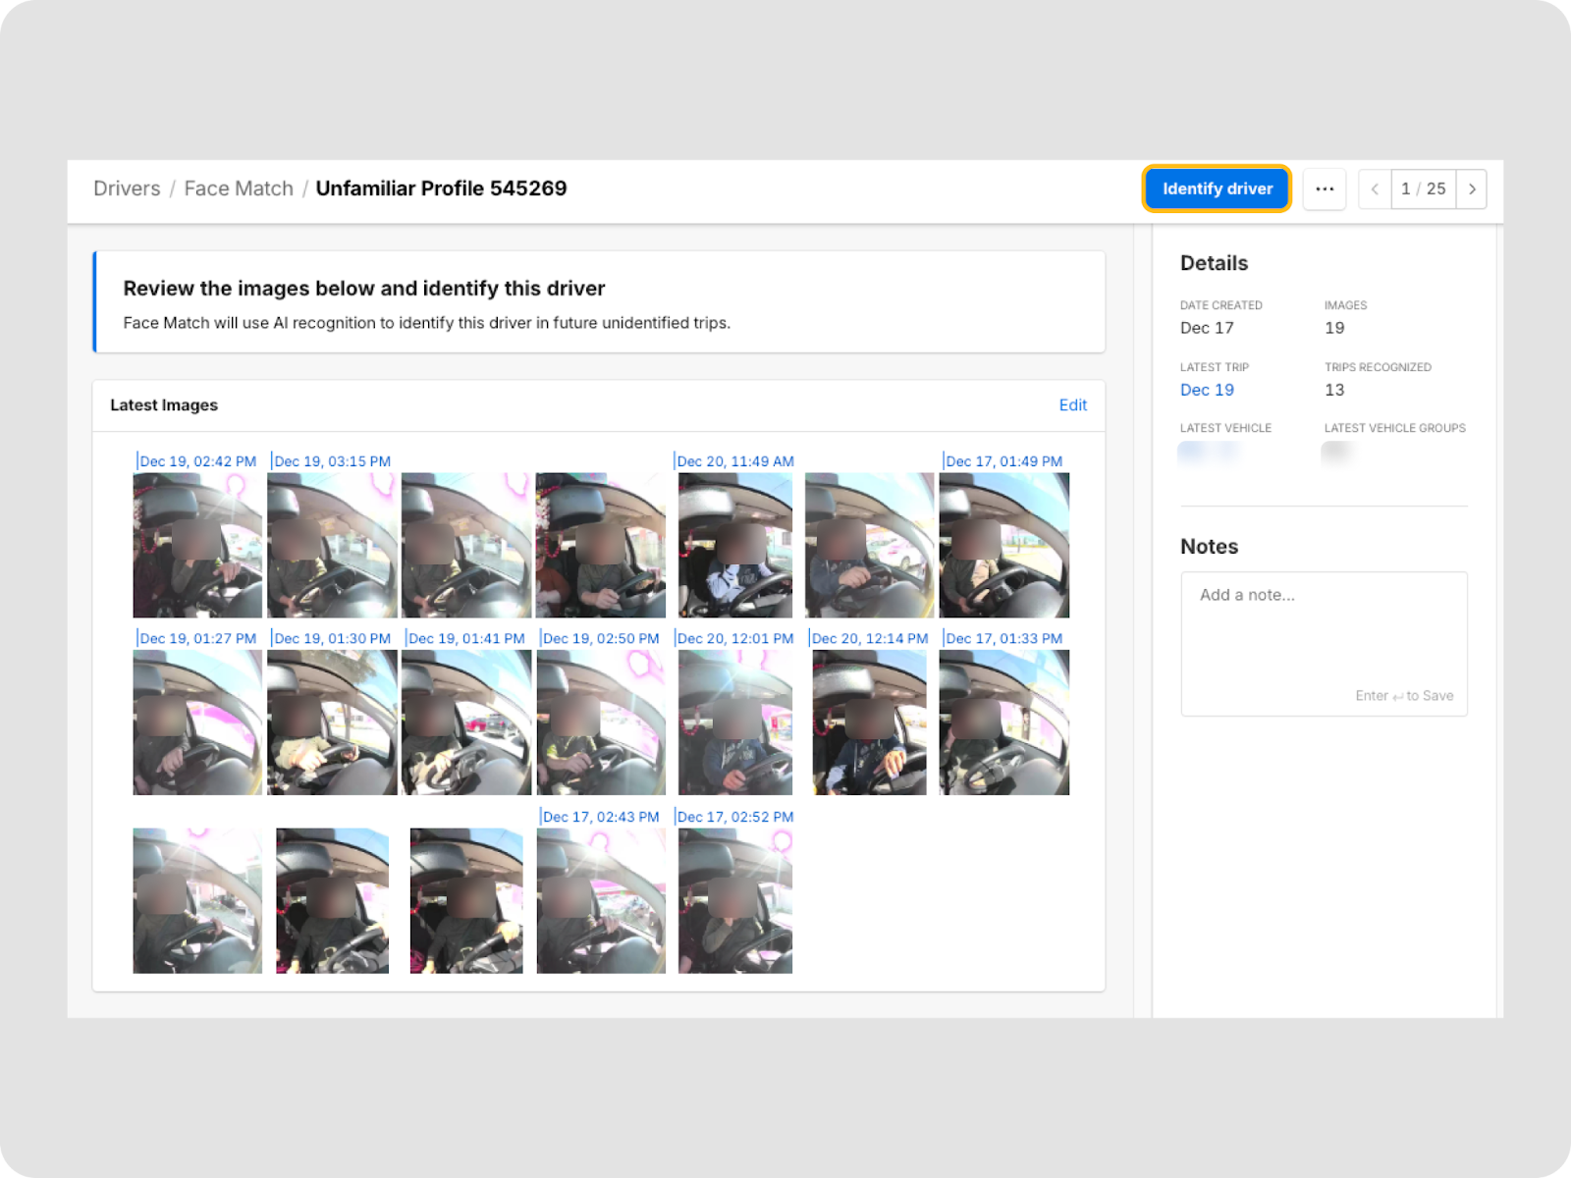Open the Dec 19, 01:30 PM image

[x=332, y=723]
